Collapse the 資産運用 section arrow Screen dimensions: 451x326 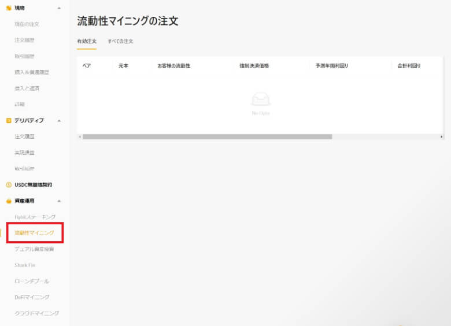click(x=59, y=201)
